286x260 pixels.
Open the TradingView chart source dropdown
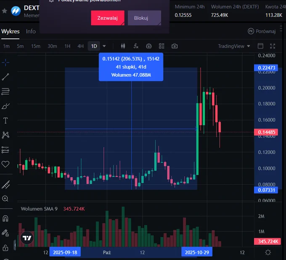tap(234, 46)
